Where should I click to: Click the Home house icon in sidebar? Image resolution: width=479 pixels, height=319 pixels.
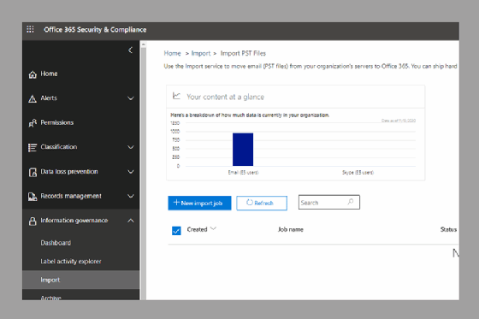[x=33, y=74]
